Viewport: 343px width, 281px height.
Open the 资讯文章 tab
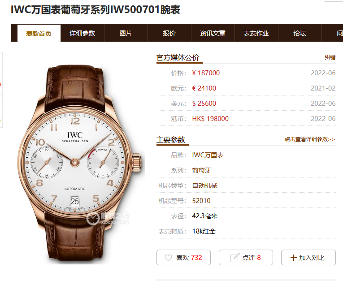(213, 33)
